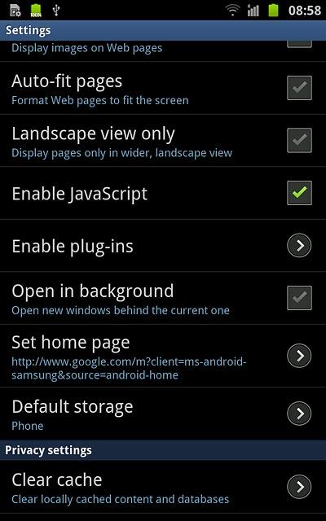Uncheck the Enable JavaScript checkbox
The image size is (326, 521).
click(299, 193)
